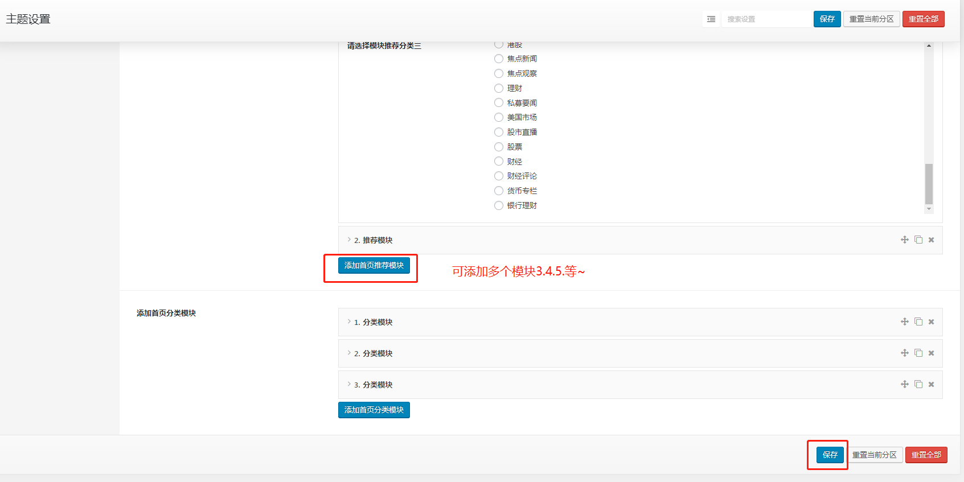Remove the 2. 推荐模块 row
The height and width of the screenshot is (482, 964).
[x=932, y=240]
